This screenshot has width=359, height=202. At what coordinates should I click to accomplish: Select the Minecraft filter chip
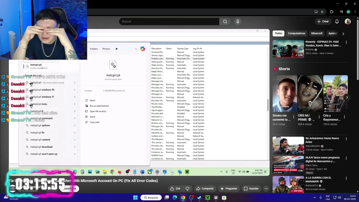click(317, 33)
